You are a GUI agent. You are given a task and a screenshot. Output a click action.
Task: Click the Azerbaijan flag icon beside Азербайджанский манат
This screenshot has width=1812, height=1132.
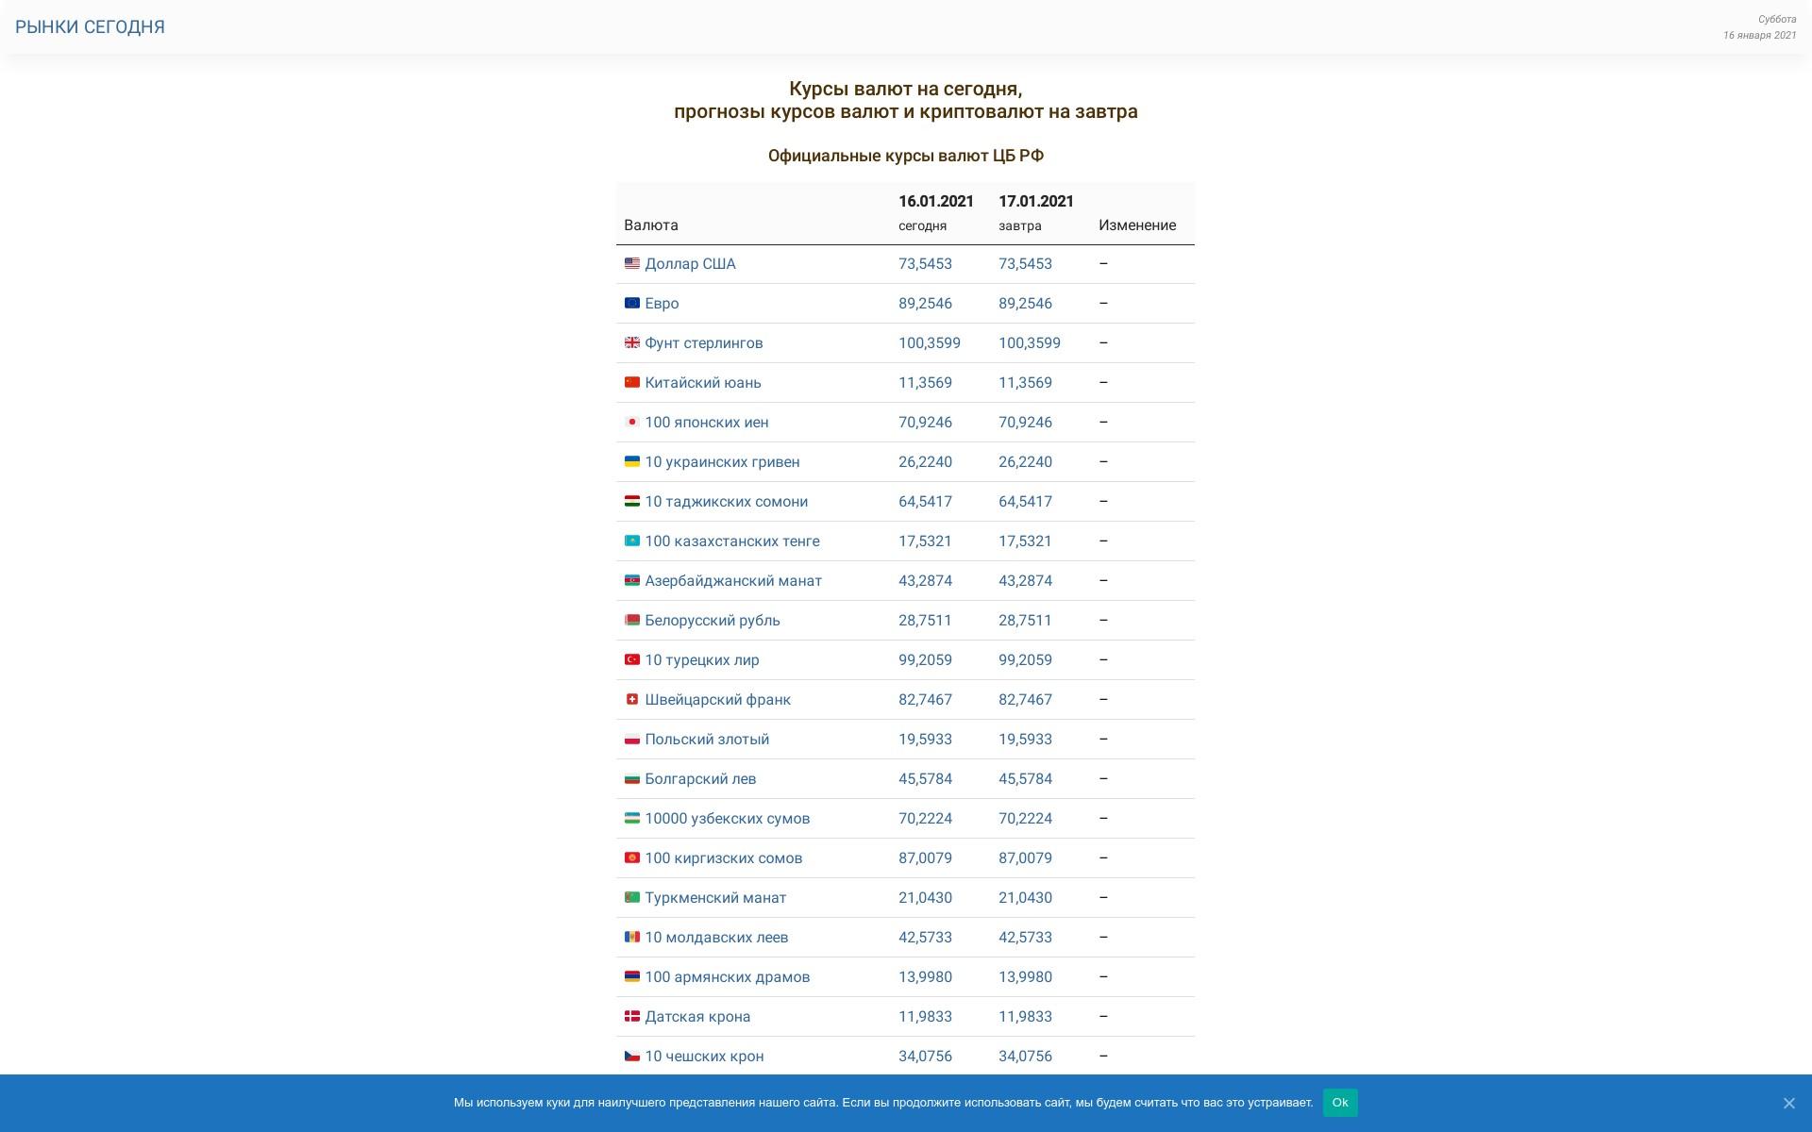[x=632, y=580]
